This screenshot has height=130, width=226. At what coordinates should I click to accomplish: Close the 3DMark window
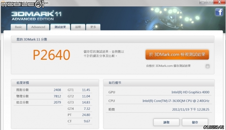tap(219, 2)
